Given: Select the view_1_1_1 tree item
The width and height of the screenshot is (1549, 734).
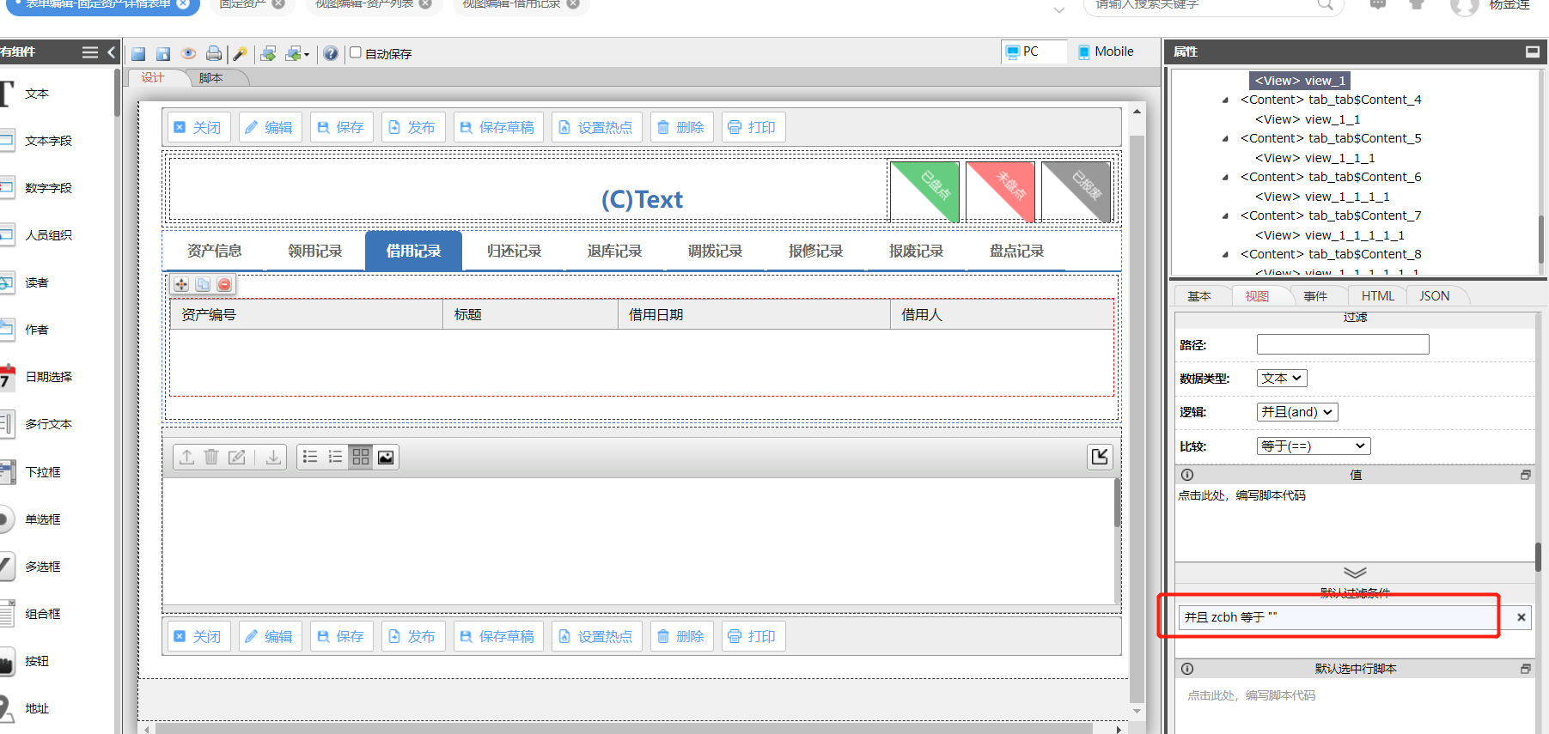Looking at the screenshot, I should coord(1314,158).
